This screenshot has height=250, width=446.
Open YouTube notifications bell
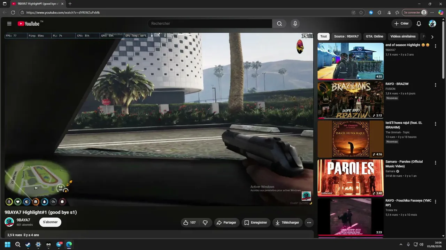pos(419,24)
